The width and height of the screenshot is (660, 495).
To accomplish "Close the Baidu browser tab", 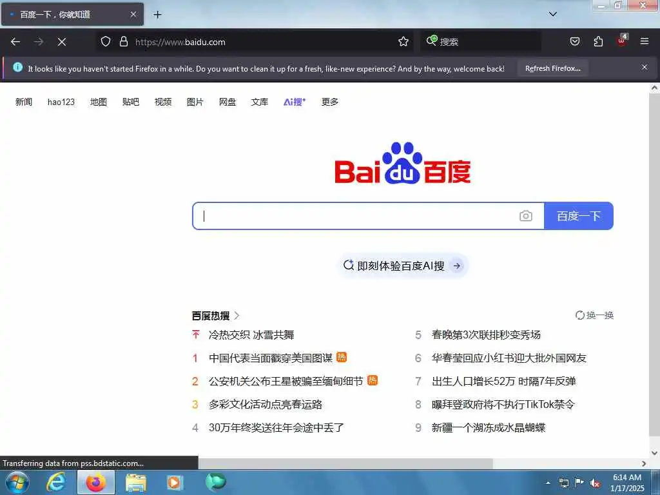I will (x=133, y=14).
